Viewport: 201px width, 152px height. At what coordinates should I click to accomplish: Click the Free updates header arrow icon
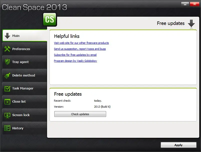tap(191, 23)
